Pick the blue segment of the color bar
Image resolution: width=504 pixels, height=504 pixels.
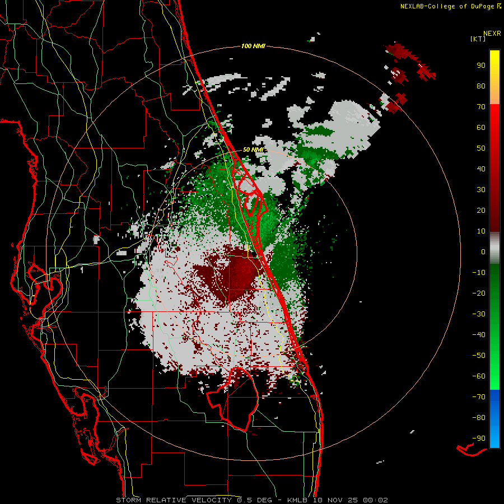click(494, 419)
